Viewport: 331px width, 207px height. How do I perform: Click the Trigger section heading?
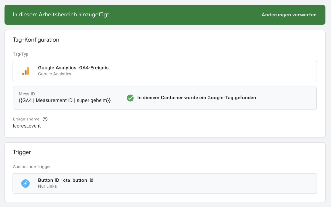(x=22, y=152)
